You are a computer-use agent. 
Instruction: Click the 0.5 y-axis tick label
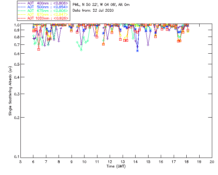coord(17,64)
